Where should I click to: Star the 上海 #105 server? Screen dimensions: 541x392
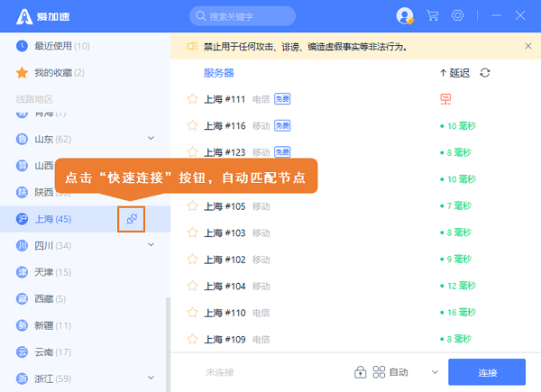coord(191,206)
